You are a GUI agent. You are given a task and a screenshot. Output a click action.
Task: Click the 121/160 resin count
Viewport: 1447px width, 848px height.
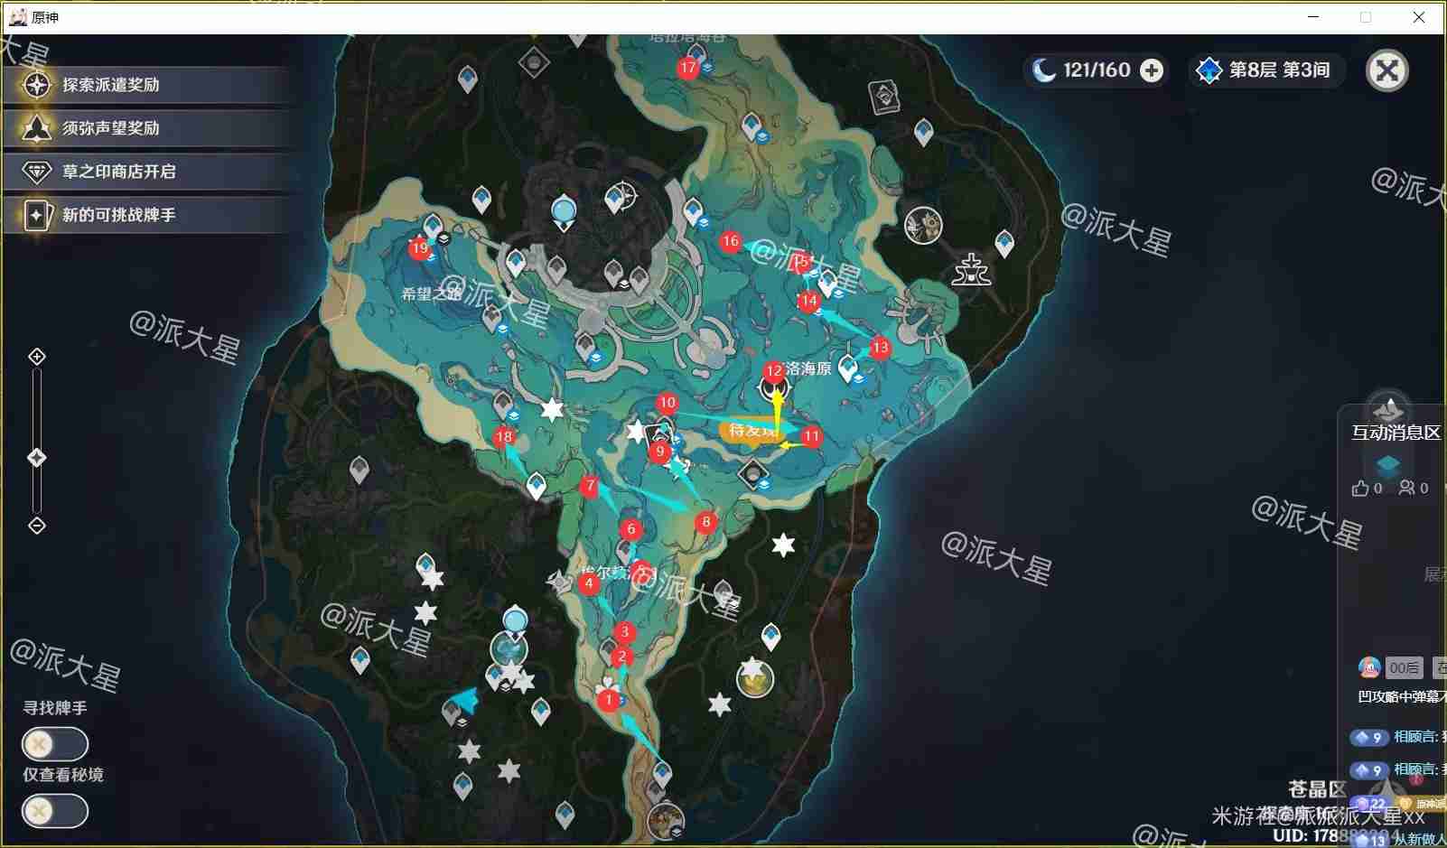pos(1097,70)
